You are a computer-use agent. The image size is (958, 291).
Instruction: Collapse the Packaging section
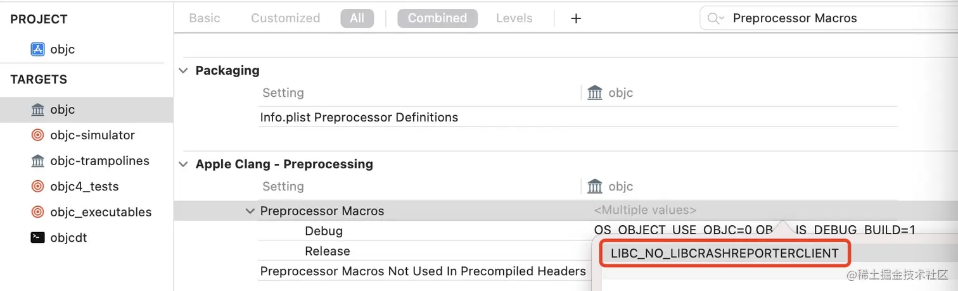click(183, 70)
